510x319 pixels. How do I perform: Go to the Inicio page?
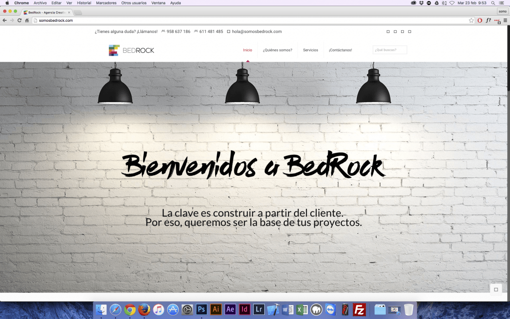248,50
